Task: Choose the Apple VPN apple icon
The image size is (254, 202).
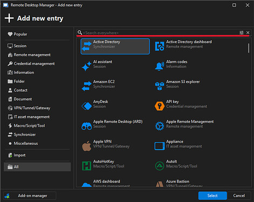Action: point(87,146)
